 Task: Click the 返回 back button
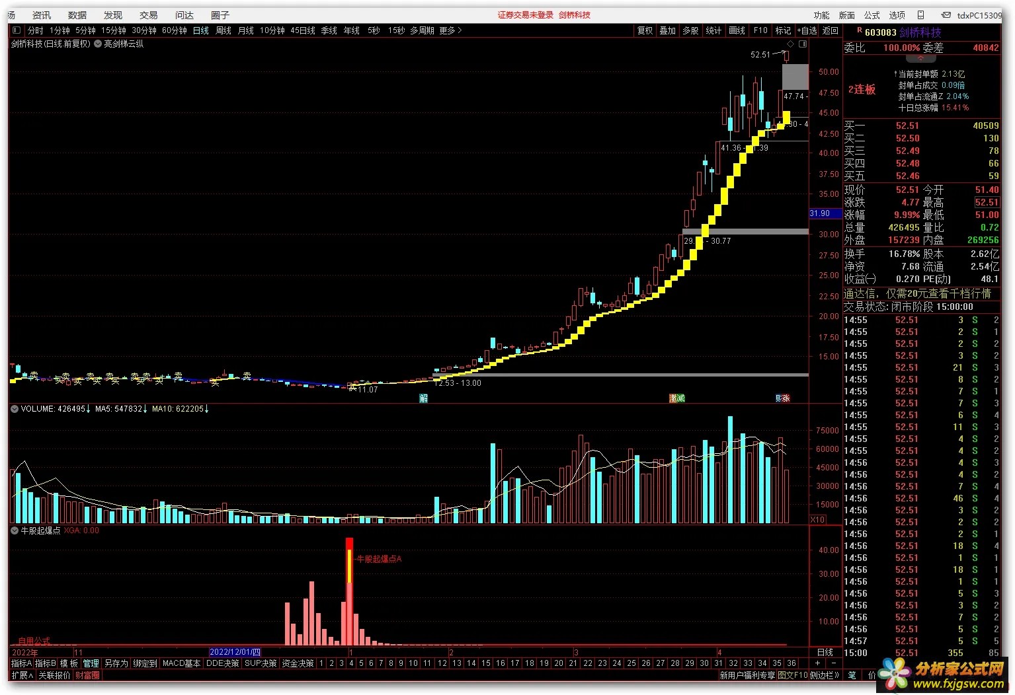tap(831, 30)
